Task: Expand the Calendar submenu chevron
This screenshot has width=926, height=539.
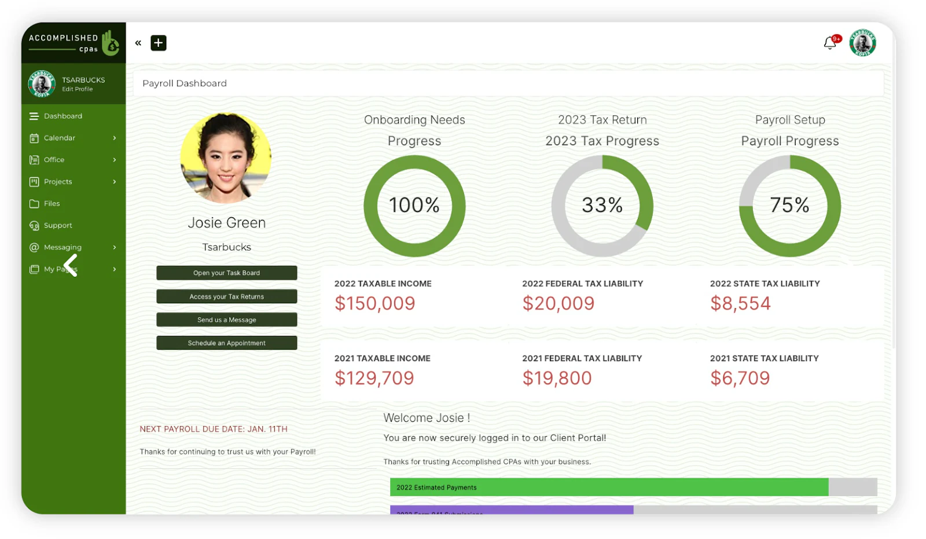Action: (115, 138)
